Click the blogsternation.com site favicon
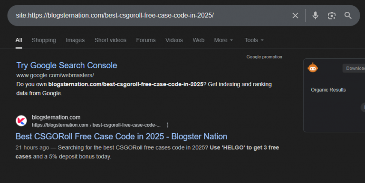The width and height of the screenshot is (365, 183). tap(21, 121)
